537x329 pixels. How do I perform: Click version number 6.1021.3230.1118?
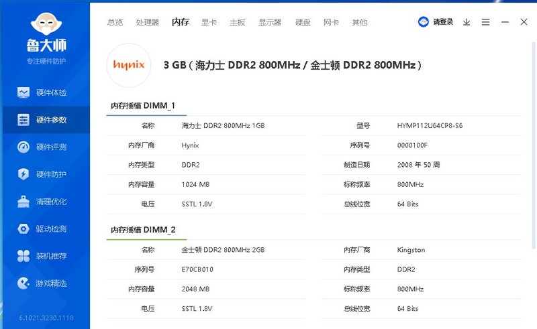pyautogui.click(x=46, y=318)
